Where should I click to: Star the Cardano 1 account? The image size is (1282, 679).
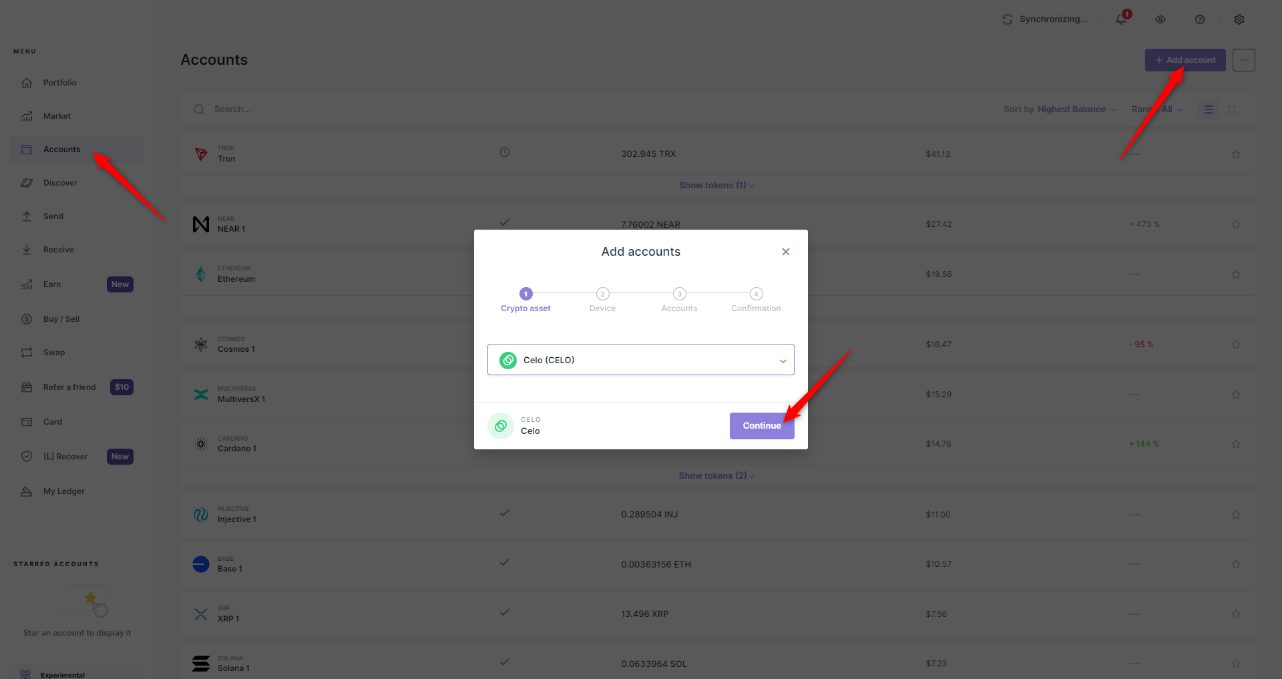(1236, 444)
